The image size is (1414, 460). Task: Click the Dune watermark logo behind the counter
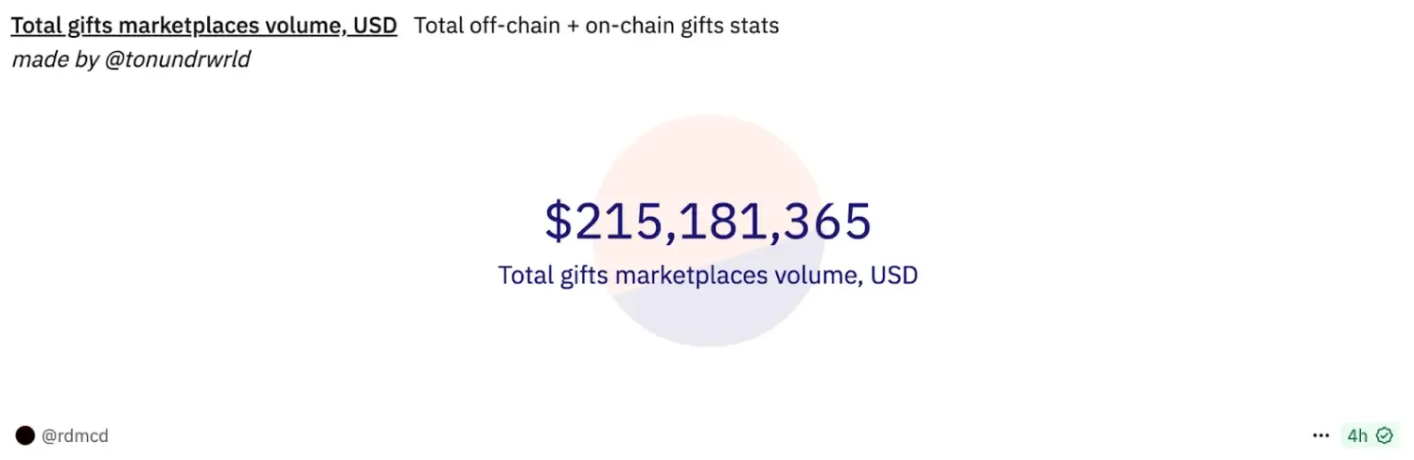[708, 151]
